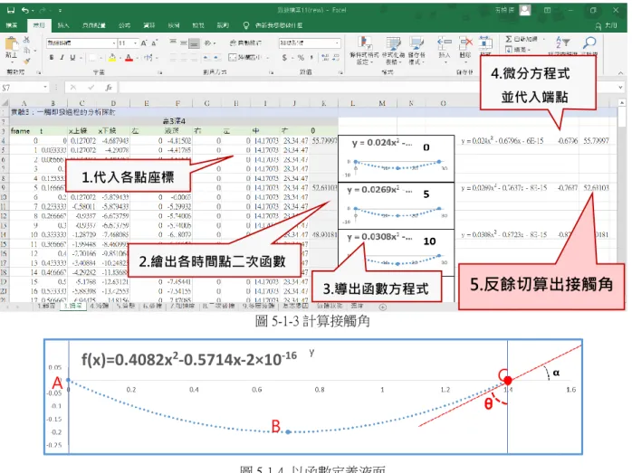Open the underline style dropdown arrow

(x=81, y=58)
